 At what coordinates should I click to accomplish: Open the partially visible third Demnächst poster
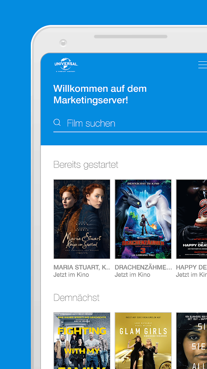(x=191, y=340)
